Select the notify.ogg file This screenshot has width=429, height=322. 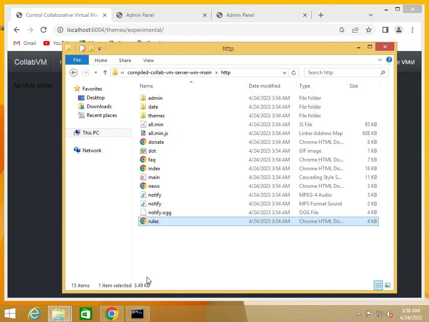(160, 213)
